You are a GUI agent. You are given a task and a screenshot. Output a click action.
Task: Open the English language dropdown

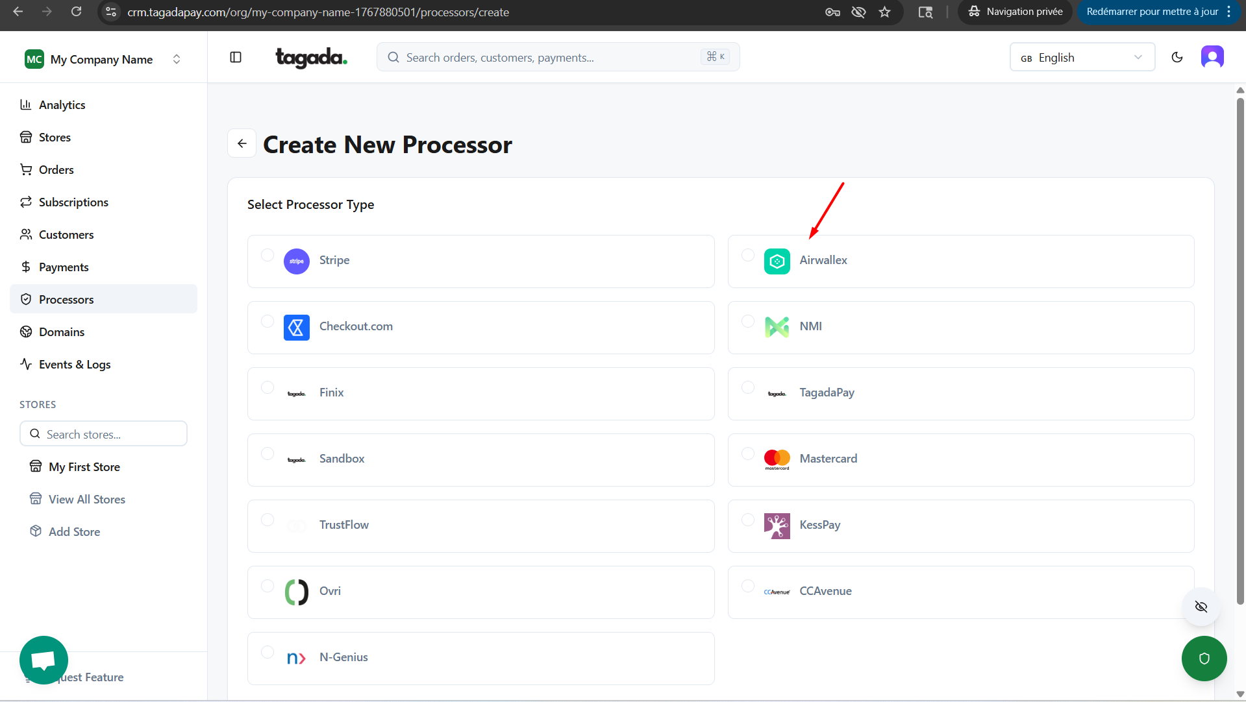(1082, 57)
